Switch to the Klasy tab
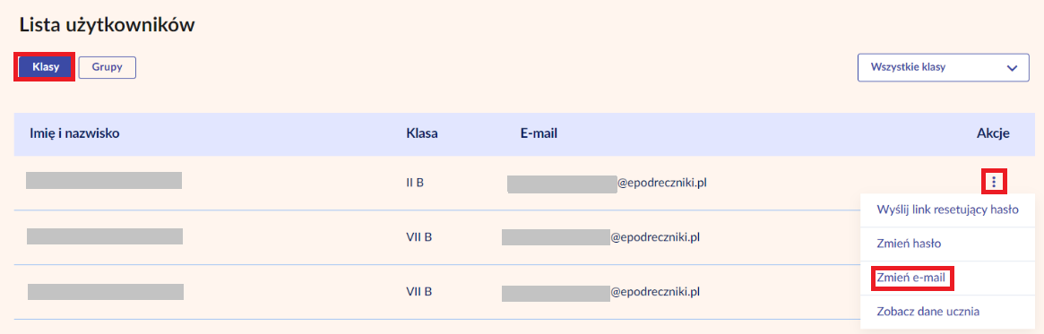The height and width of the screenshot is (334, 1044). coord(46,68)
